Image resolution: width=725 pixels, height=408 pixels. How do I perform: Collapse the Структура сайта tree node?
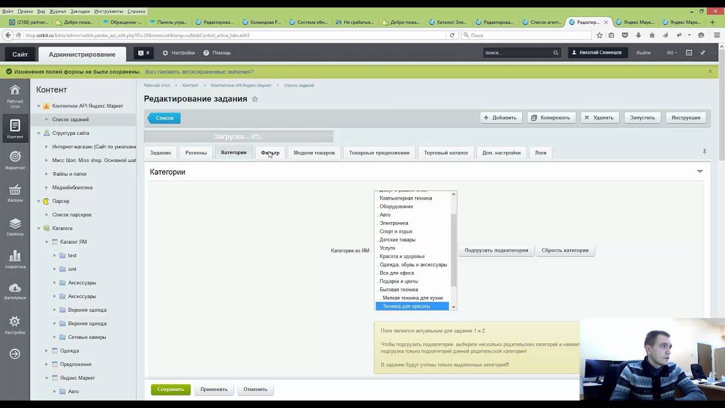(39, 133)
